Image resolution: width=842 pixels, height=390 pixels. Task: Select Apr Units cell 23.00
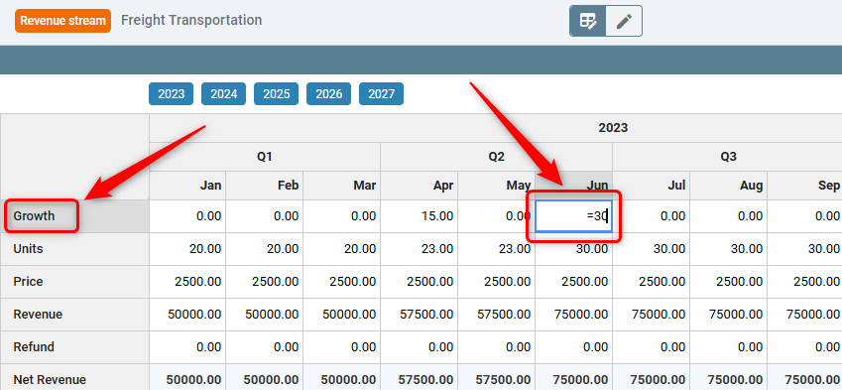420,249
